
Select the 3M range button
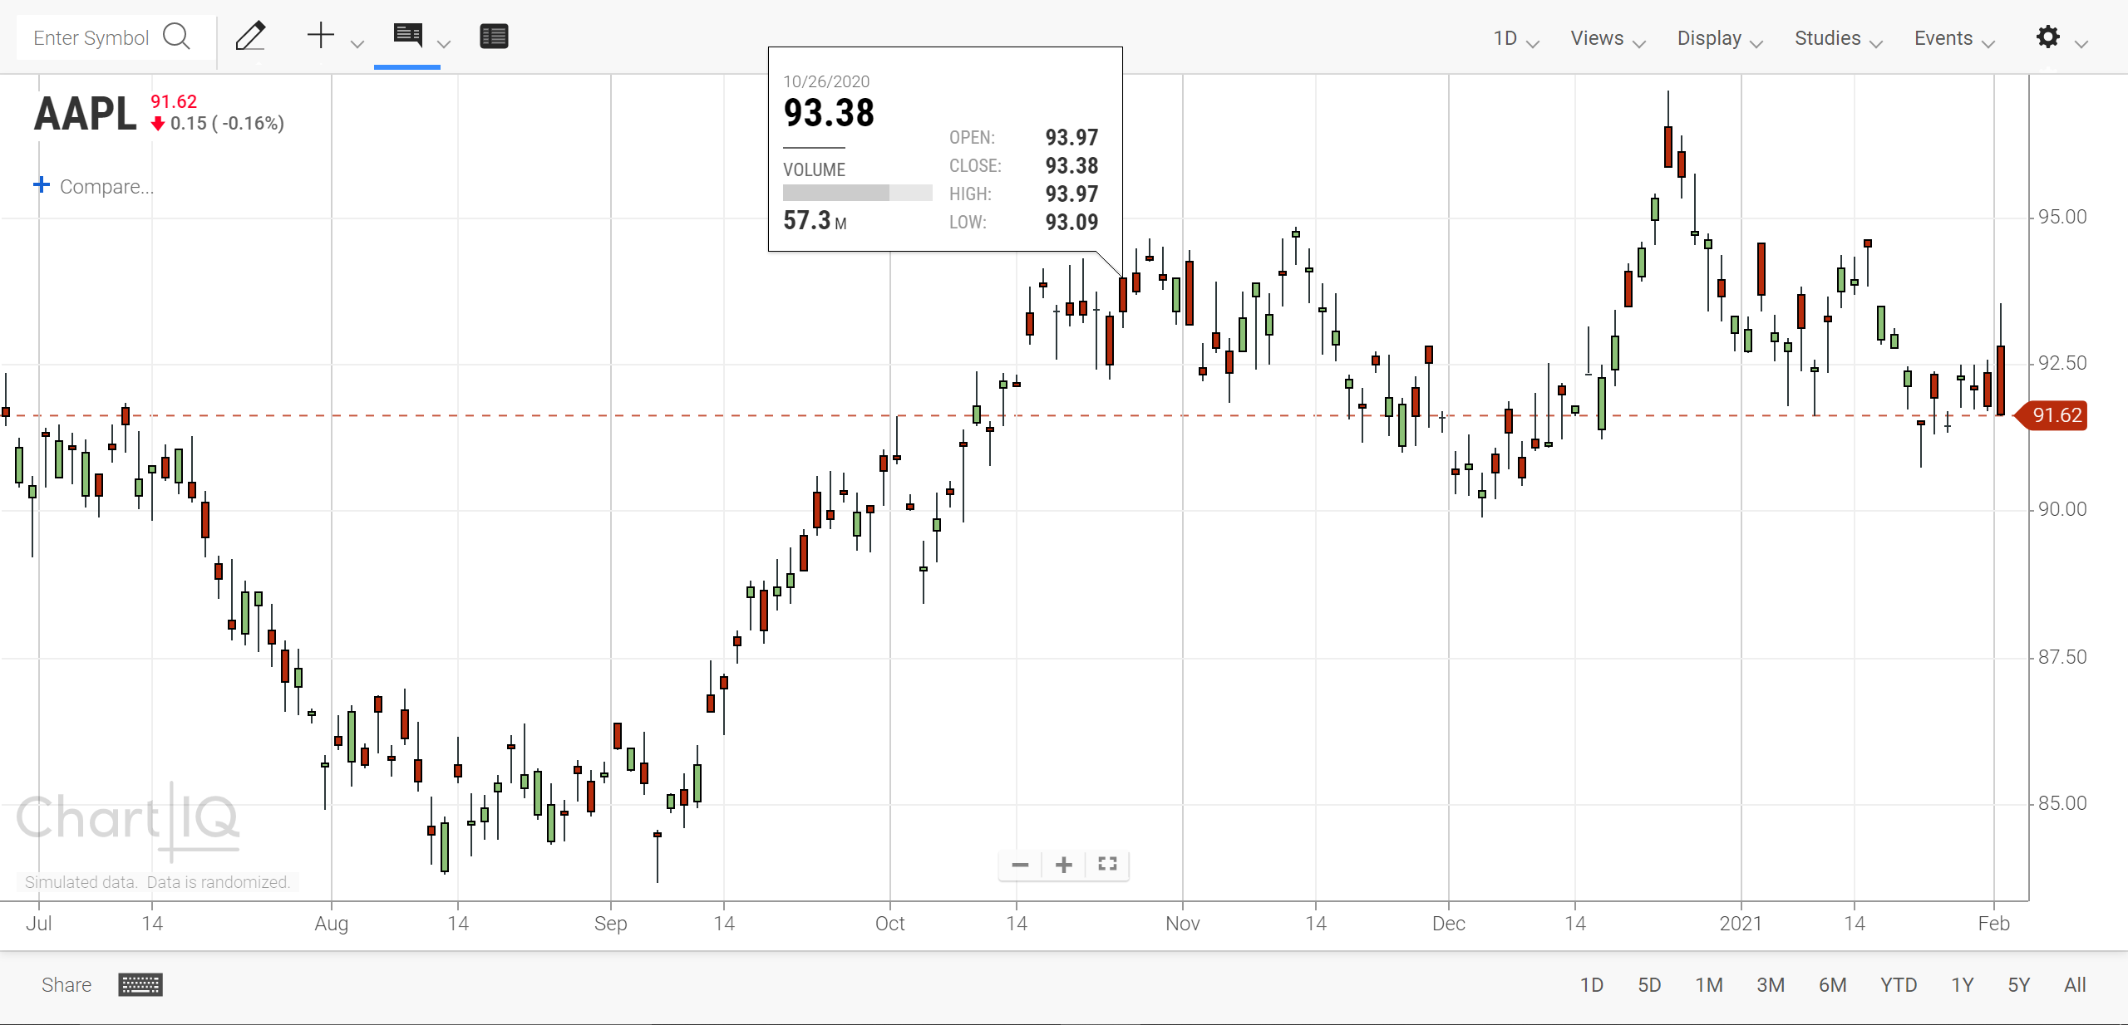pos(1771,985)
